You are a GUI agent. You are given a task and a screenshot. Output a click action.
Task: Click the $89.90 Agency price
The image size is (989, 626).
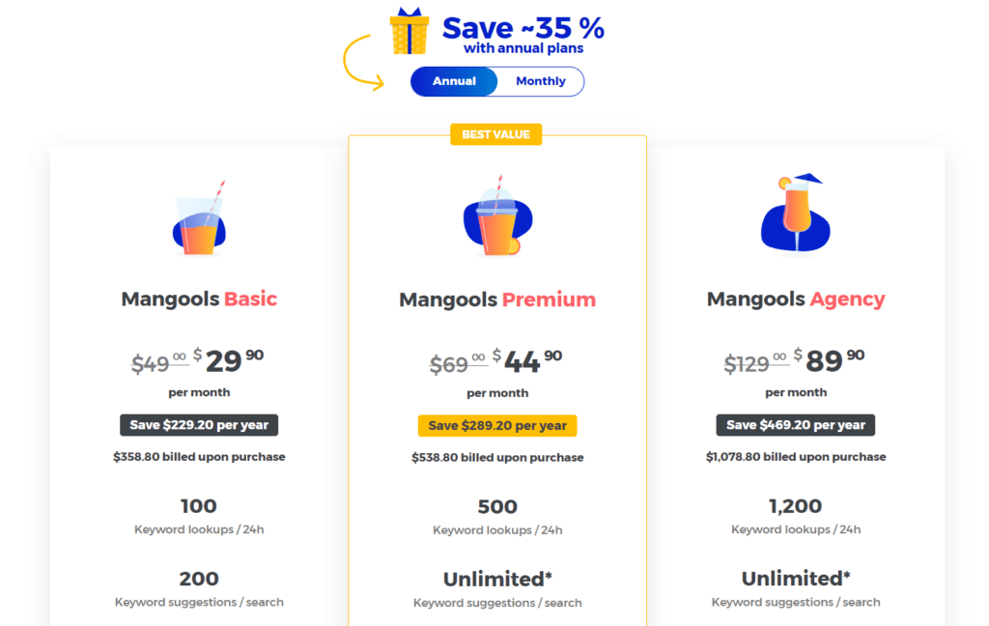click(829, 361)
